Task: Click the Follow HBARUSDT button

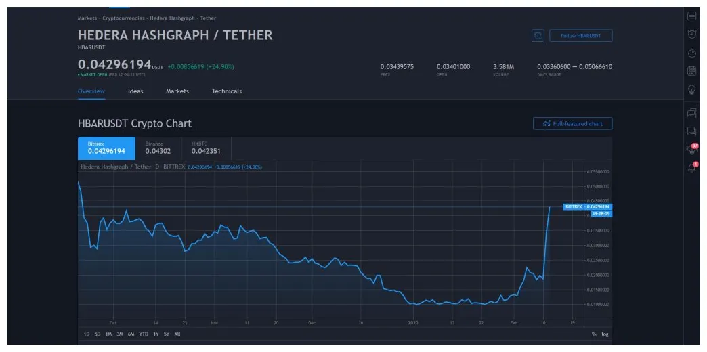Action: click(580, 36)
